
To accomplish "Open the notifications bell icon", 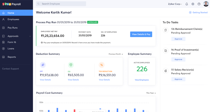I will click(187, 4).
